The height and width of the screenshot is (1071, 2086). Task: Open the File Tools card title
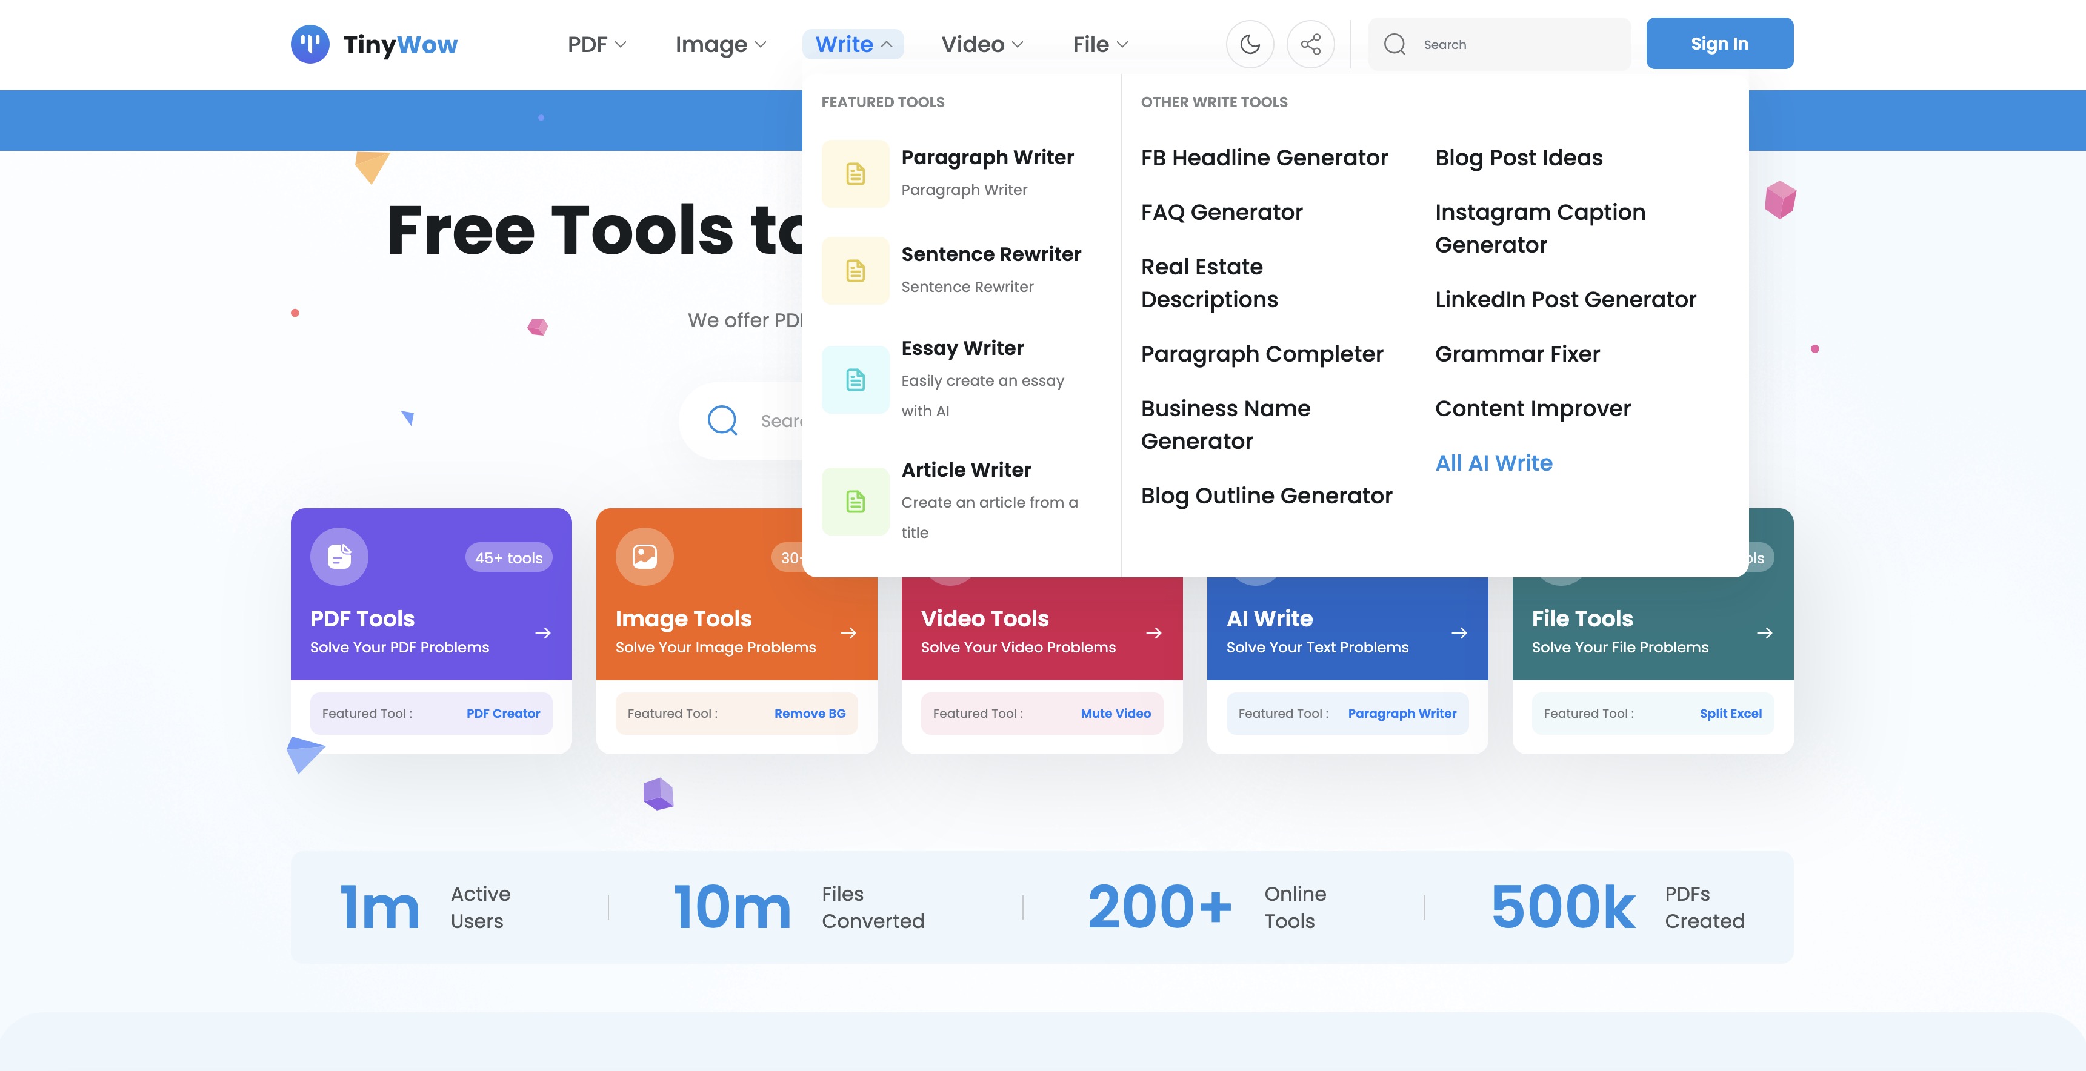coord(1582,618)
